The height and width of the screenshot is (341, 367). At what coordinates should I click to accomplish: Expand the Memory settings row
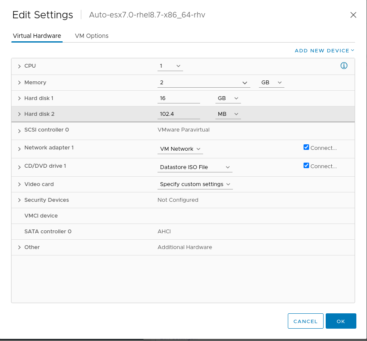[x=19, y=83]
